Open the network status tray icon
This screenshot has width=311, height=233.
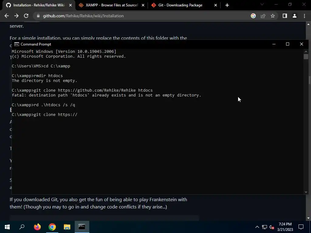(265, 227)
